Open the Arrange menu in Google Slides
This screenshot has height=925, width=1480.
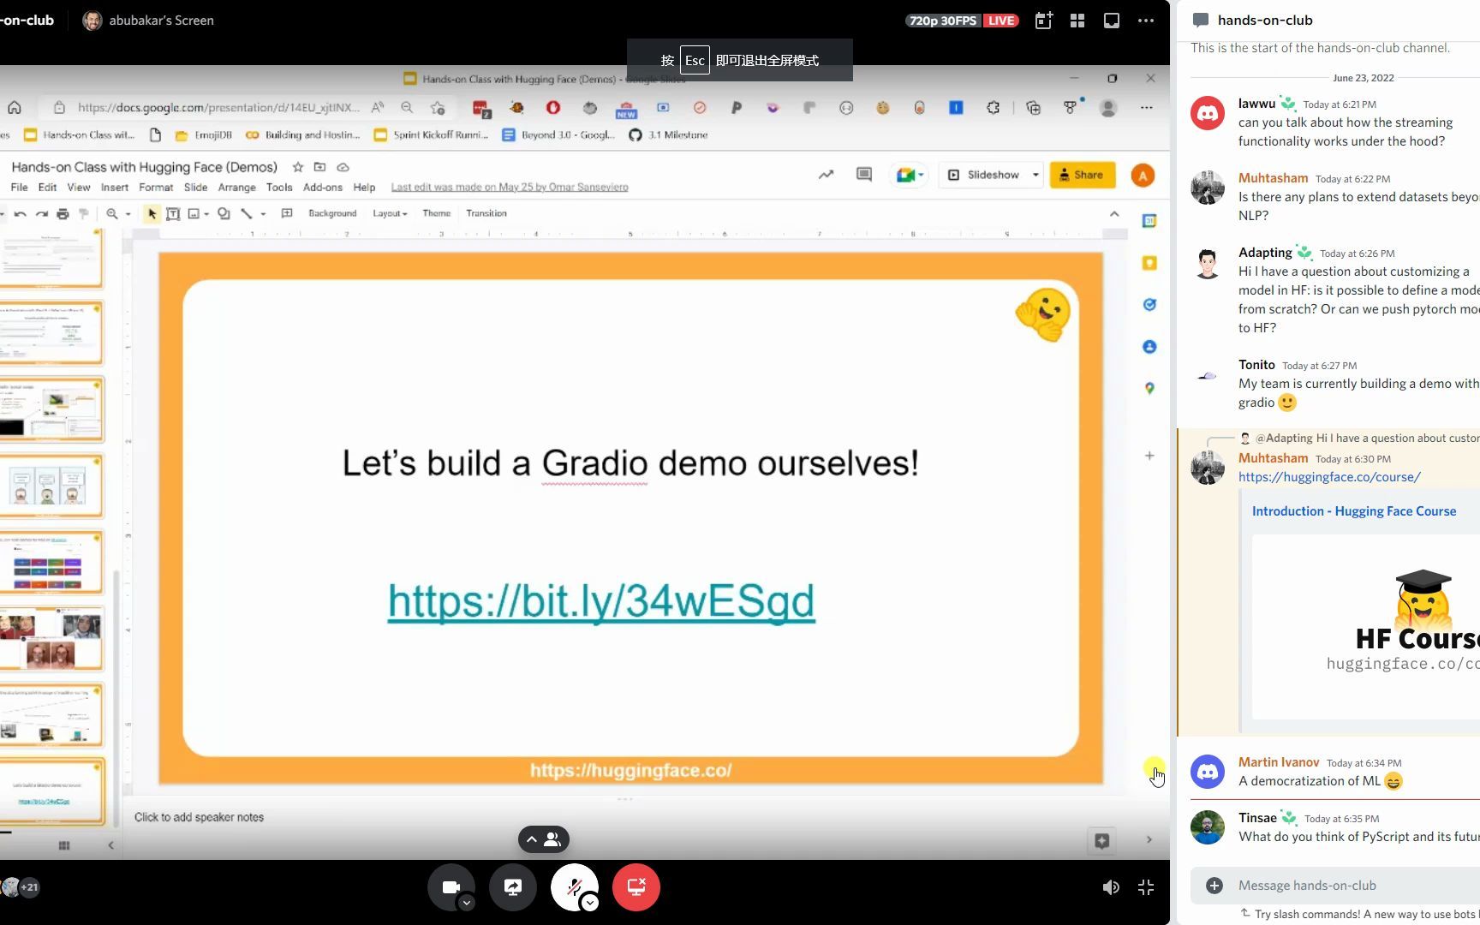click(x=237, y=188)
